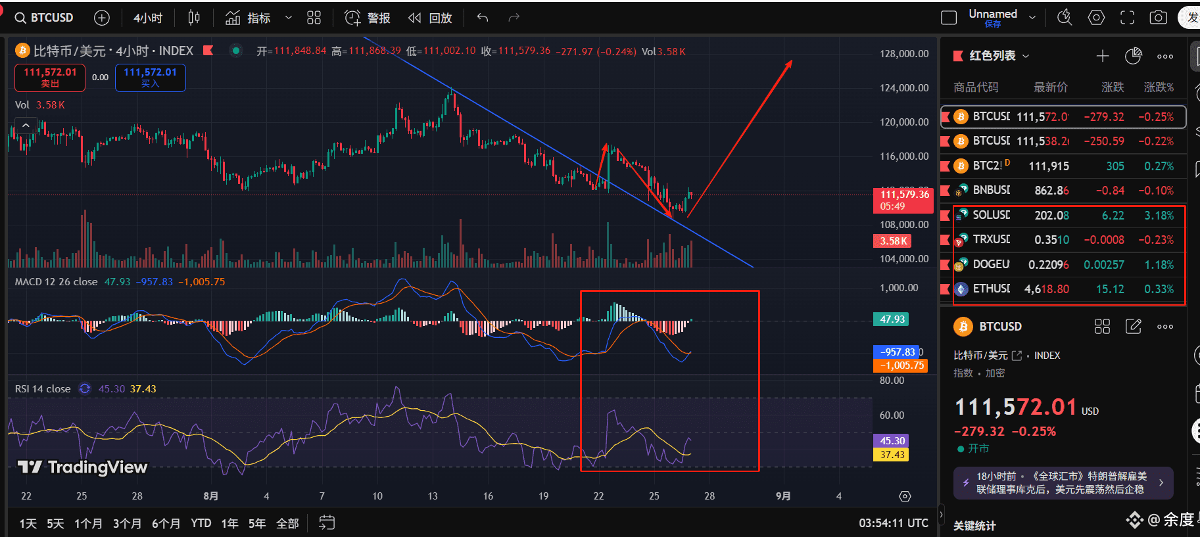Toggle the red flag on the SOLUSD row
Viewport: 1200px width, 537px height.
pos(946,215)
